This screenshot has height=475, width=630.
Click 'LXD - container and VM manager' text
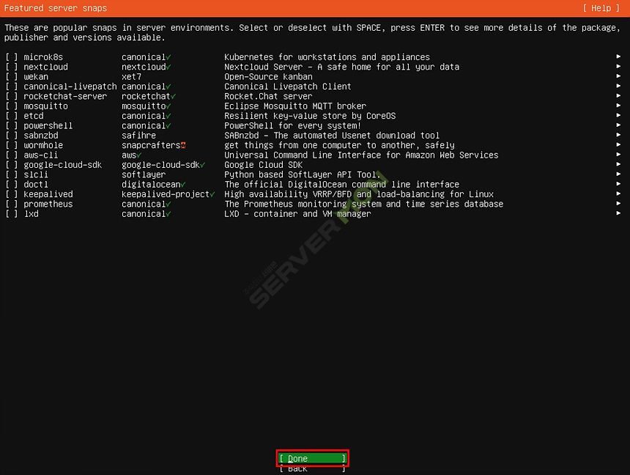[x=297, y=214]
